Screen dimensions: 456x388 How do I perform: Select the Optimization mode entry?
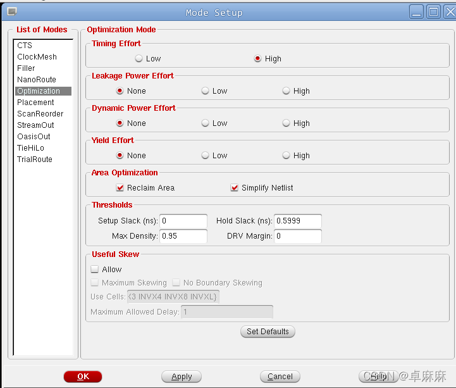tap(43, 91)
